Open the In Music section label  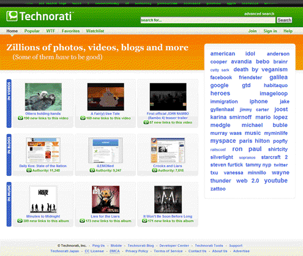(x=9, y=204)
